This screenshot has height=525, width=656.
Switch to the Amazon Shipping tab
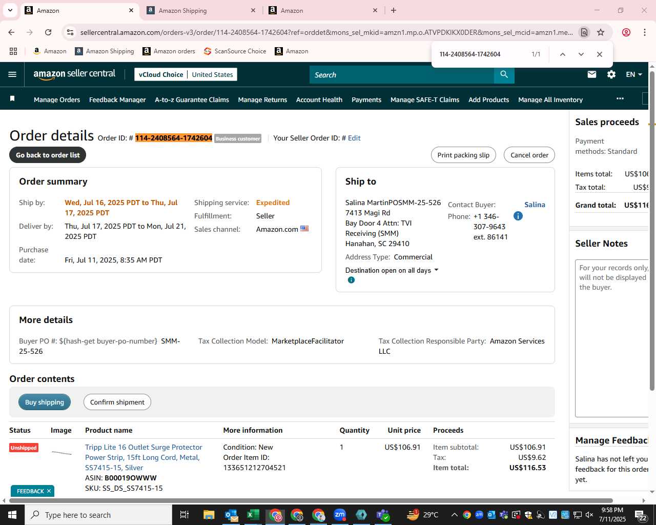click(x=200, y=10)
